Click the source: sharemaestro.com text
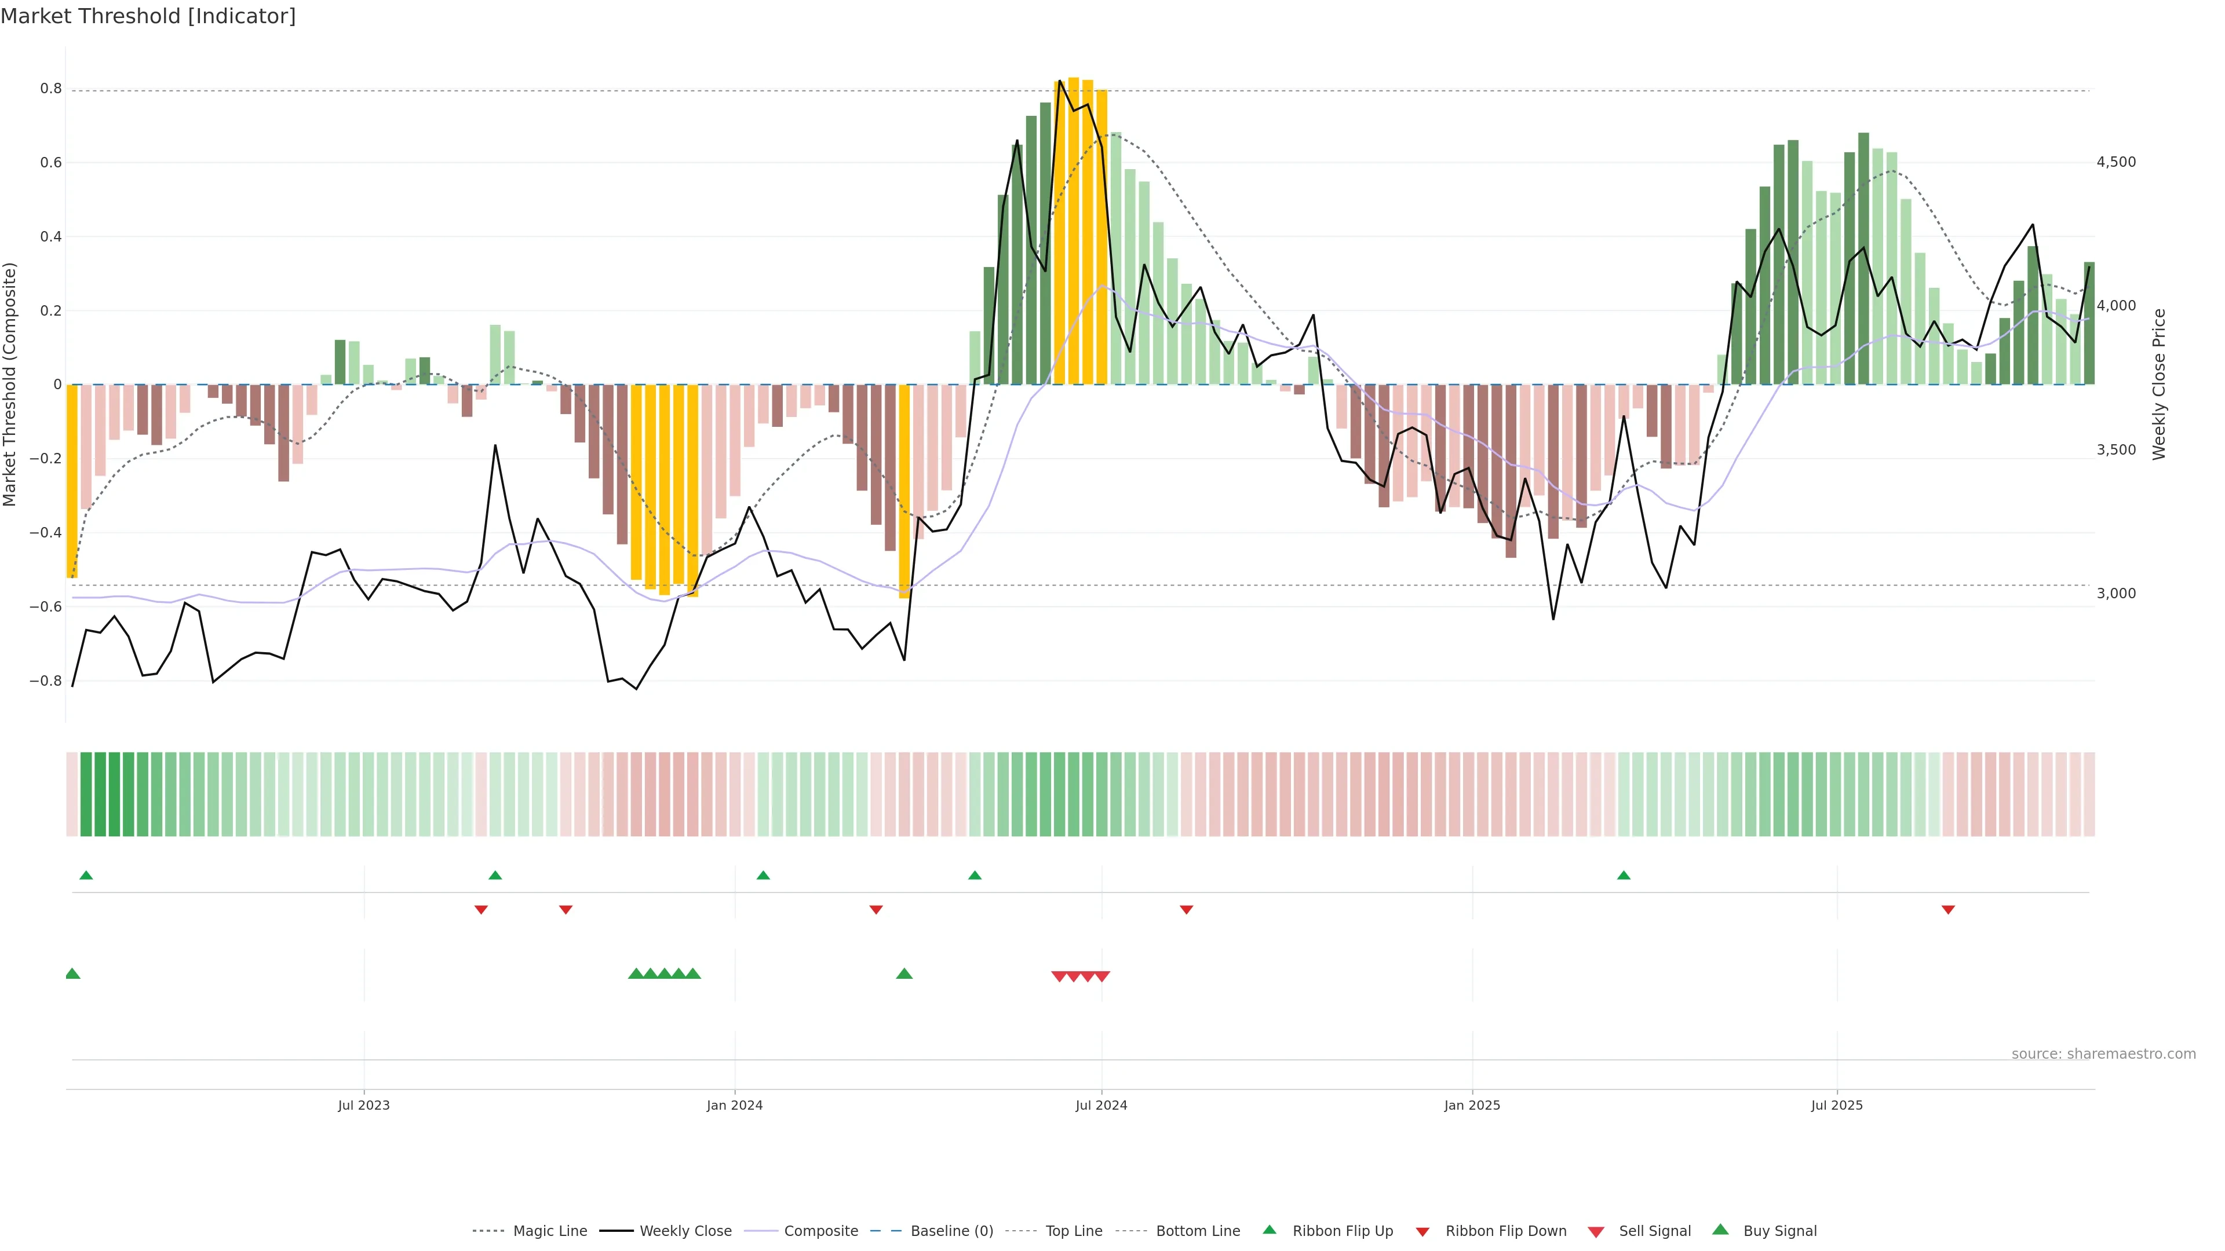 pyautogui.click(x=2103, y=1054)
